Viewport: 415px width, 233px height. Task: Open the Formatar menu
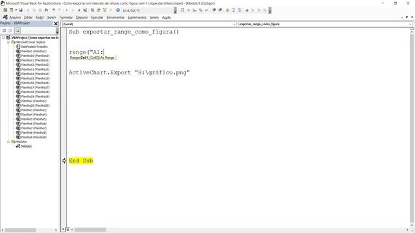click(66, 17)
